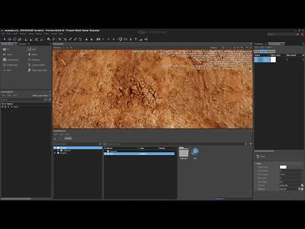Click the Level Explorer search field
This screenshot has height=229, width=305.
click(x=22, y=99)
